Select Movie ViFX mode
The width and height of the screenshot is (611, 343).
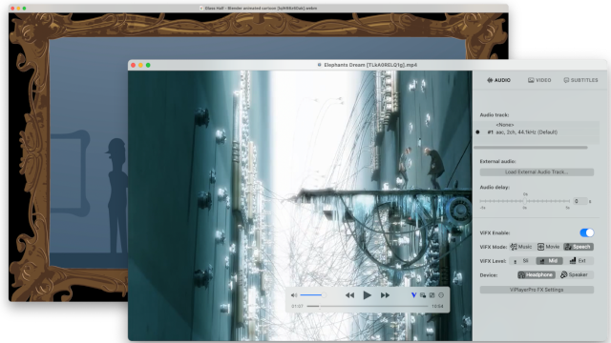coord(549,247)
